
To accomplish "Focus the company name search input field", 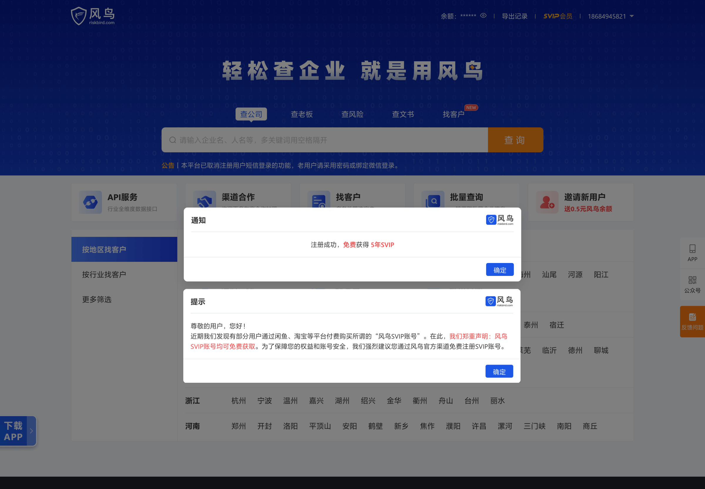I will click(x=325, y=140).
